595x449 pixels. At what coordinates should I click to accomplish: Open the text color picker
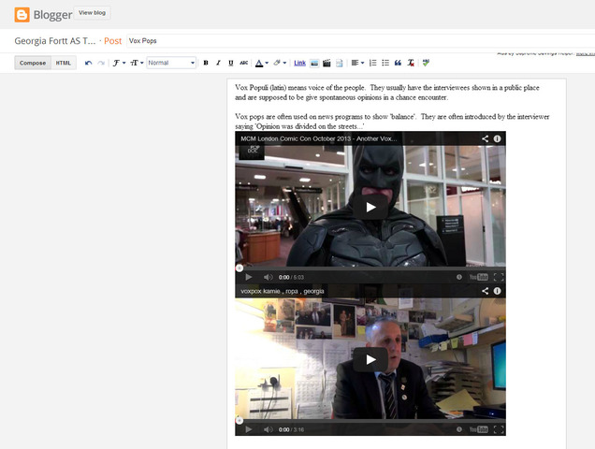[261, 63]
